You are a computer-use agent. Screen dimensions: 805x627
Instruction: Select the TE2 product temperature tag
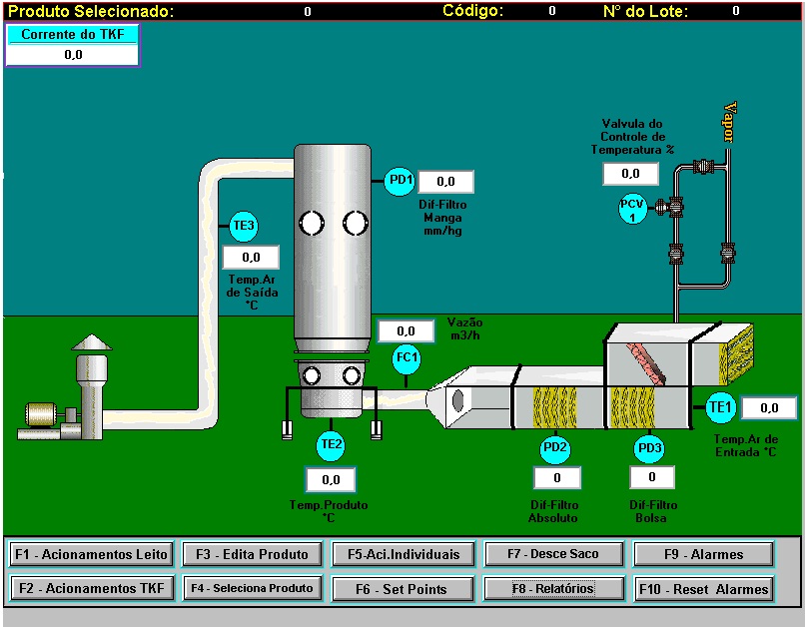point(331,444)
